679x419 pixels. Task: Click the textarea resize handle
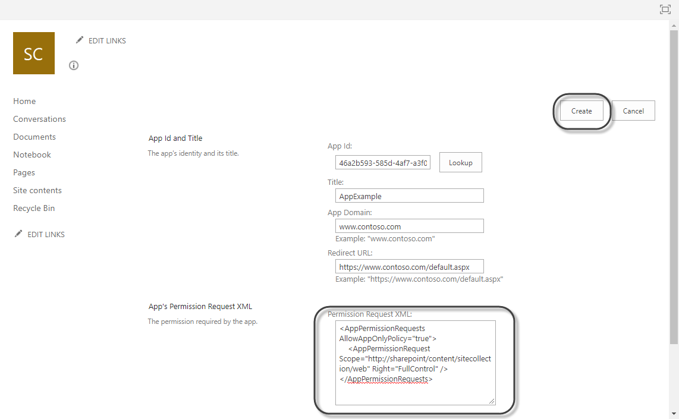492,401
